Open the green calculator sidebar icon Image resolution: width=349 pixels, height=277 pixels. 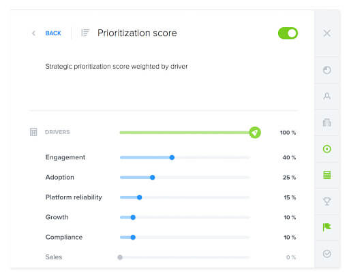coord(327,175)
